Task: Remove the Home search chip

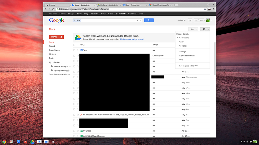Action: (x=80, y=20)
